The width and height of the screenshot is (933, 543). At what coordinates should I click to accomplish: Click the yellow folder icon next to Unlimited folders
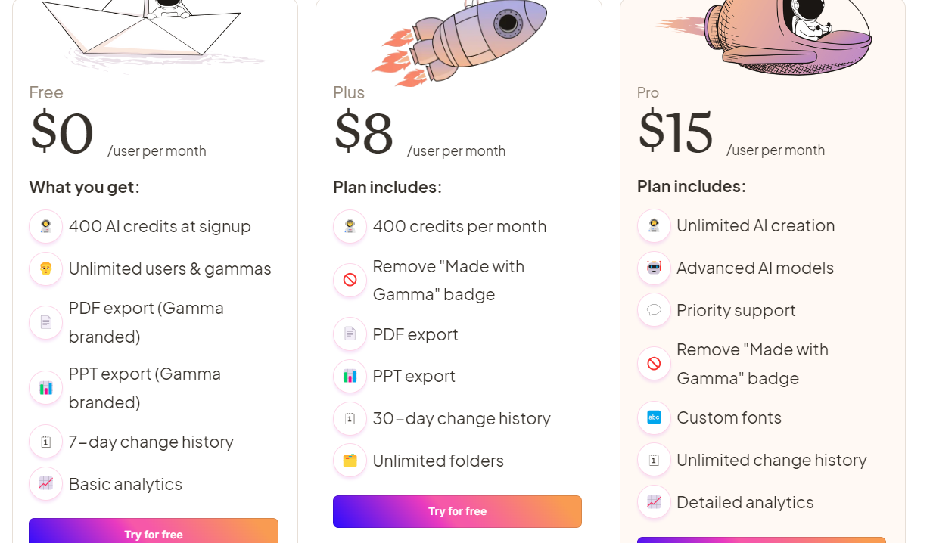tap(350, 461)
